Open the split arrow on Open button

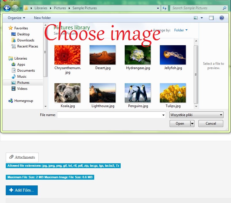click(x=192, y=124)
